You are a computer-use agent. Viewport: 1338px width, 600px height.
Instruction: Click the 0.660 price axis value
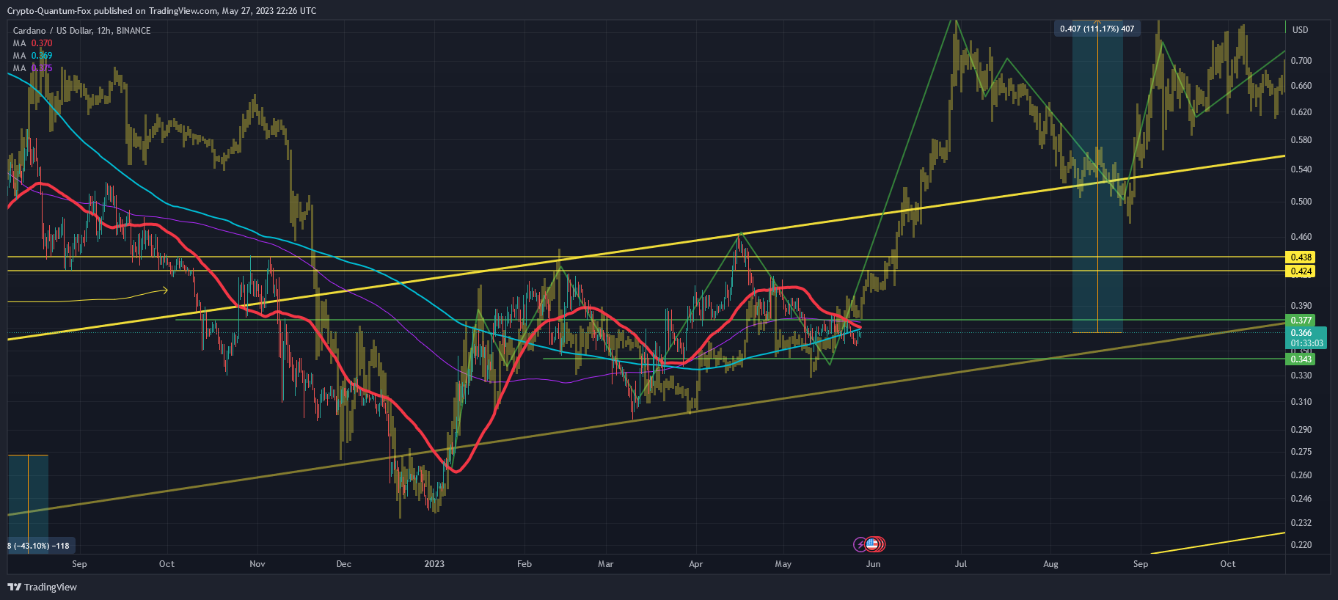[x=1301, y=86]
